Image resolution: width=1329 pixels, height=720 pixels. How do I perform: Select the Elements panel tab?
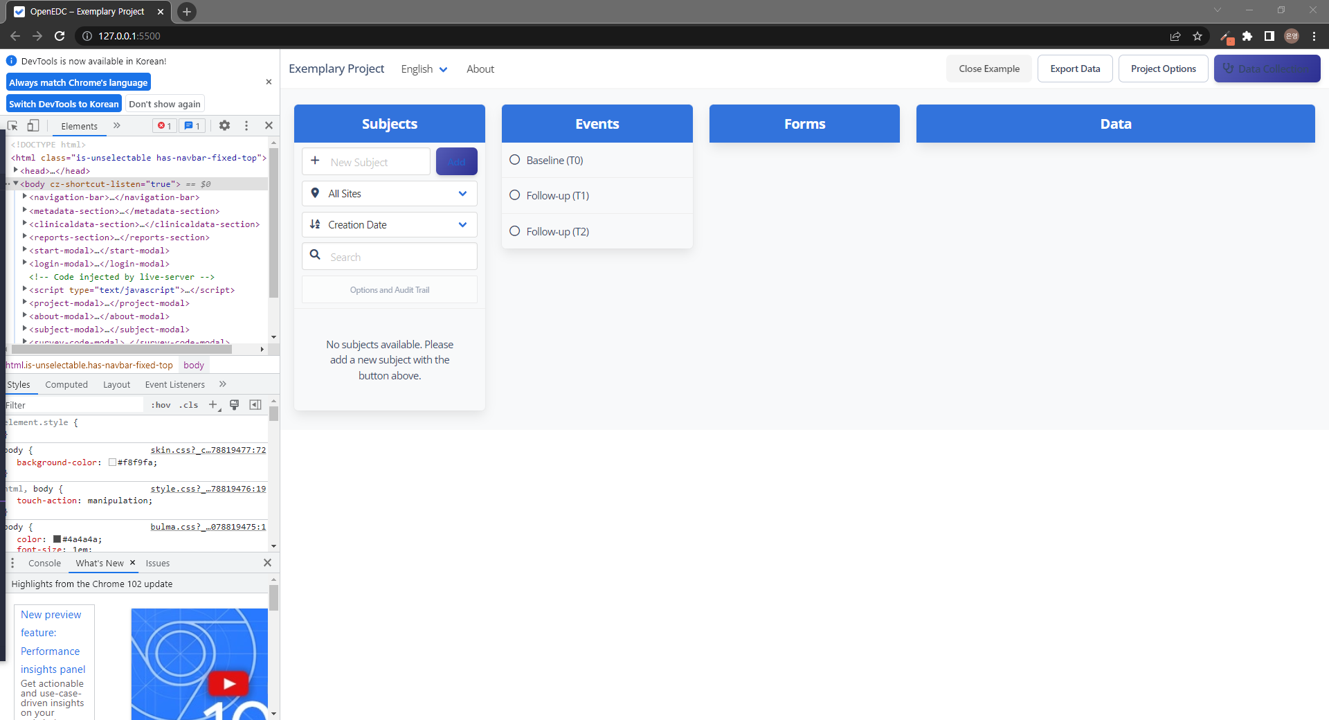[x=79, y=126]
